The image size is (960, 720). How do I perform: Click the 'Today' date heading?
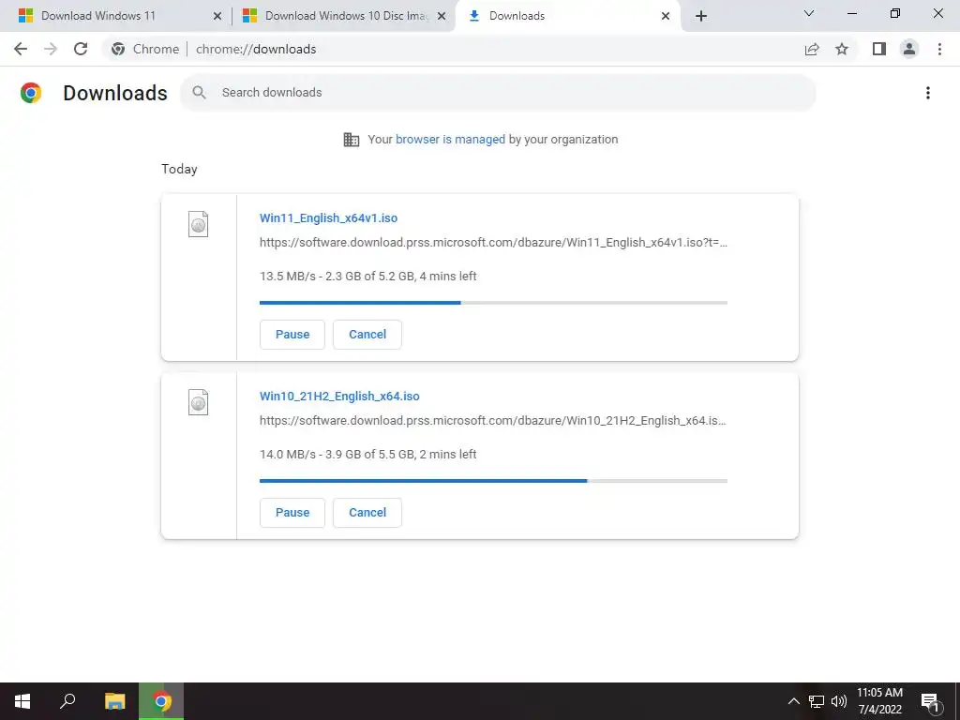179,169
